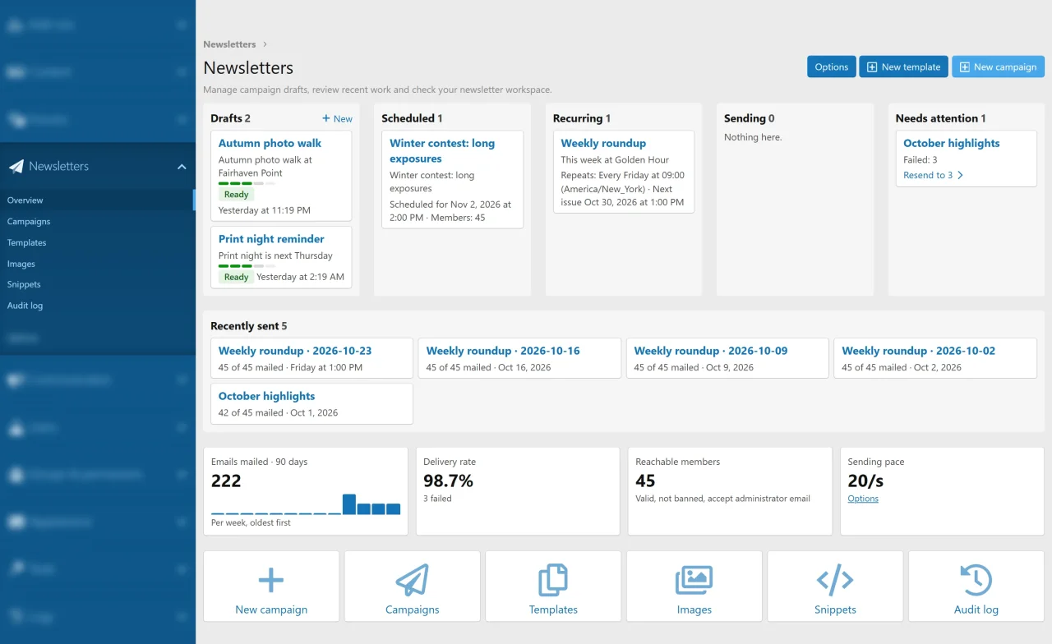Open the Print night reminder draft
This screenshot has width=1052, height=644.
(x=271, y=239)
